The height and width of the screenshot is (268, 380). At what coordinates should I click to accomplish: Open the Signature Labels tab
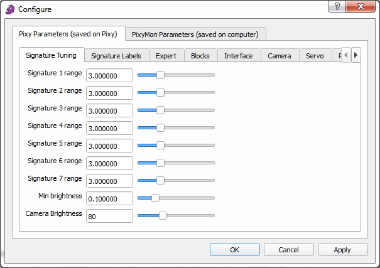tap(120, 56)
